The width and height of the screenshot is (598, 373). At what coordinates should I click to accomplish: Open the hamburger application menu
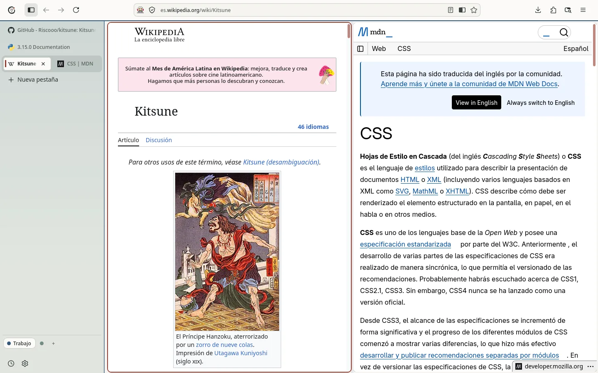[x=583, y=10]
